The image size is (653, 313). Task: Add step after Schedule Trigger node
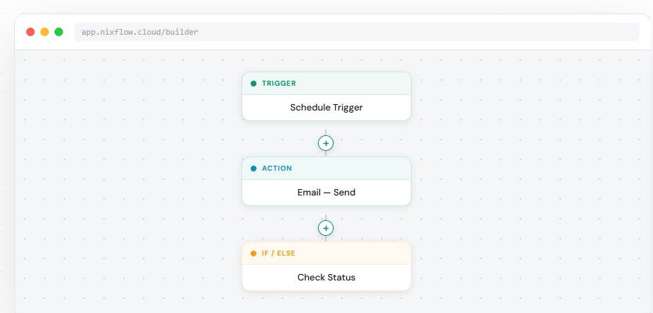coord(326,143)
